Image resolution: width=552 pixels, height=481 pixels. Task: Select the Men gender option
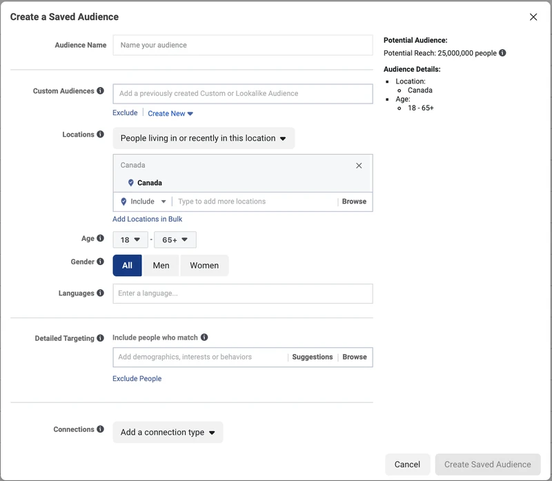click(161, 266)
